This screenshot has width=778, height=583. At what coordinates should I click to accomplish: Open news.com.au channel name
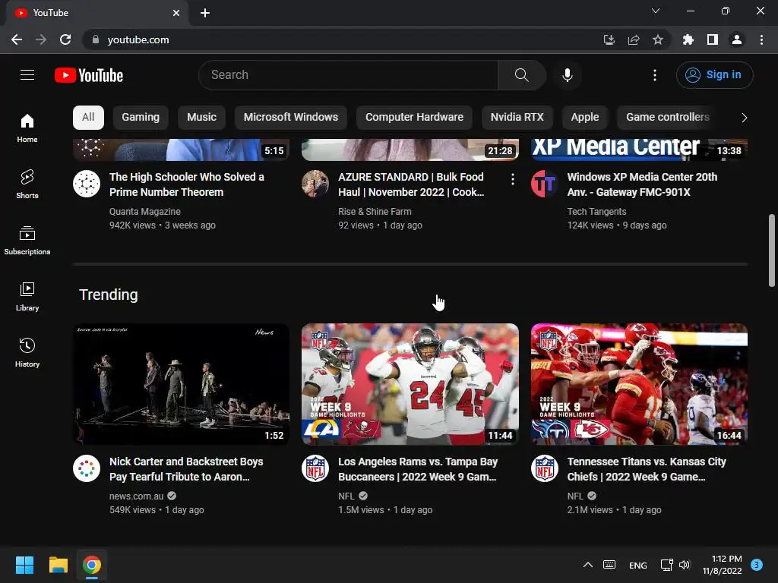(x=137, y=496)
